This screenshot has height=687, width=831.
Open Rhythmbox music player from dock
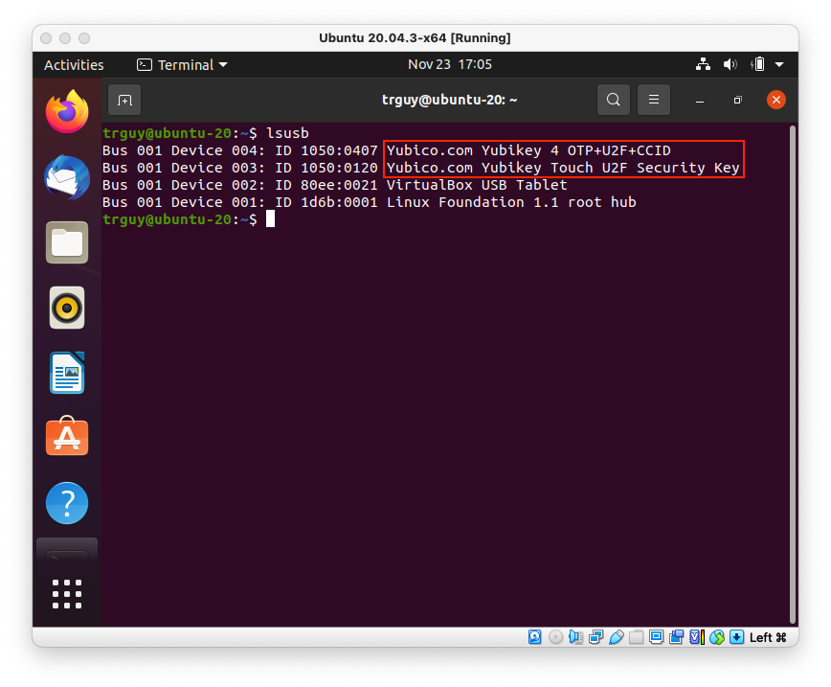pyautogui.click(x=67, y=308)
